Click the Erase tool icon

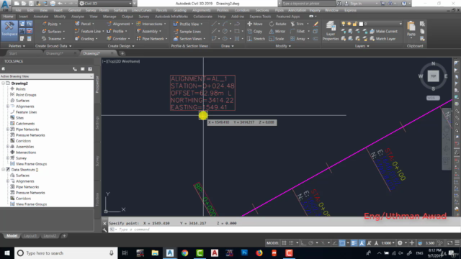[x=315, y=24]
